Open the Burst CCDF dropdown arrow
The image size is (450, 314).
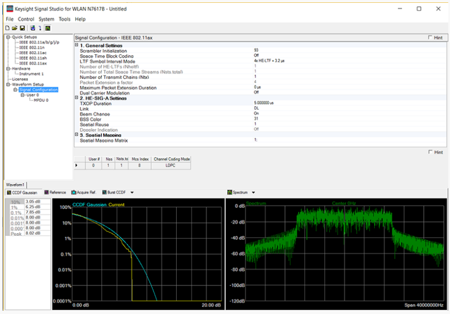click(x=132, y=192)
